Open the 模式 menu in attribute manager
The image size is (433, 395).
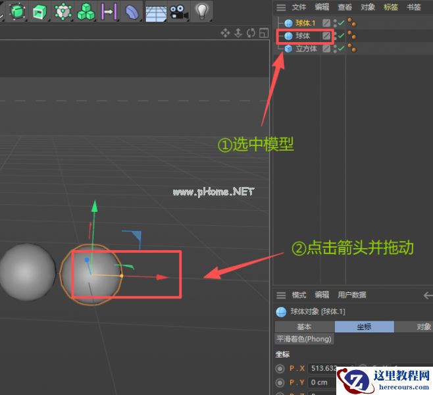(299, 295)
